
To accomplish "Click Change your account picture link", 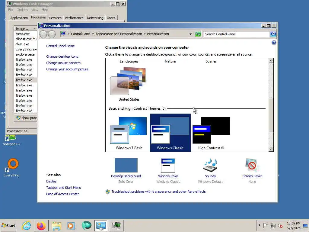I will 67,69.
